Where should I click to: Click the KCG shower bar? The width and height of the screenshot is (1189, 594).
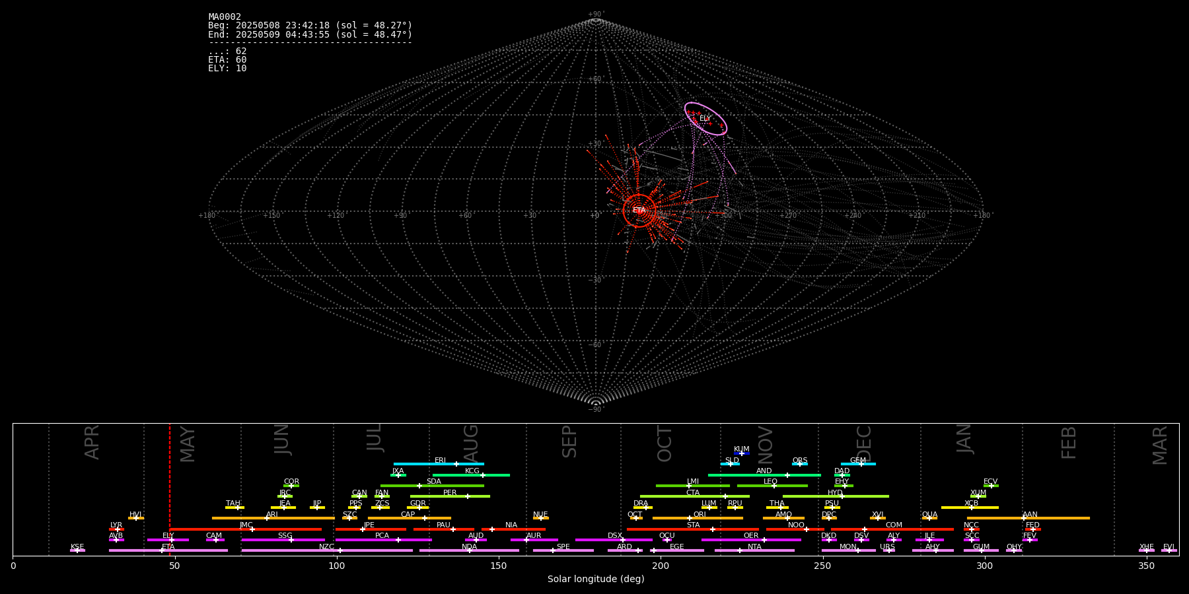(471, 475)
